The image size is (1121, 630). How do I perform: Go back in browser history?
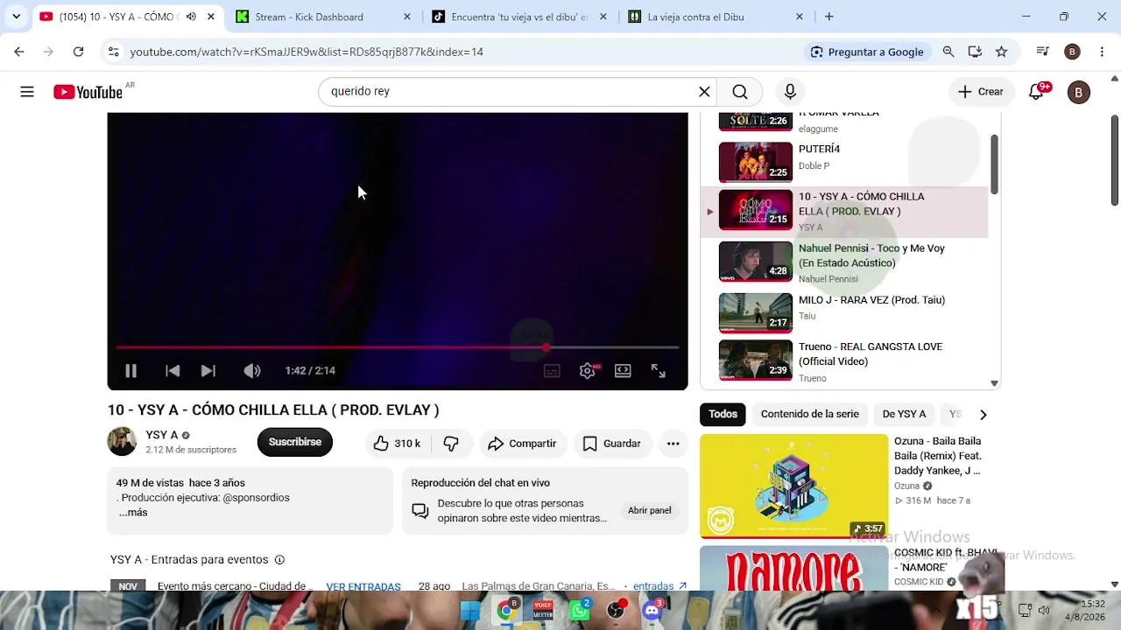pos(19,52)
